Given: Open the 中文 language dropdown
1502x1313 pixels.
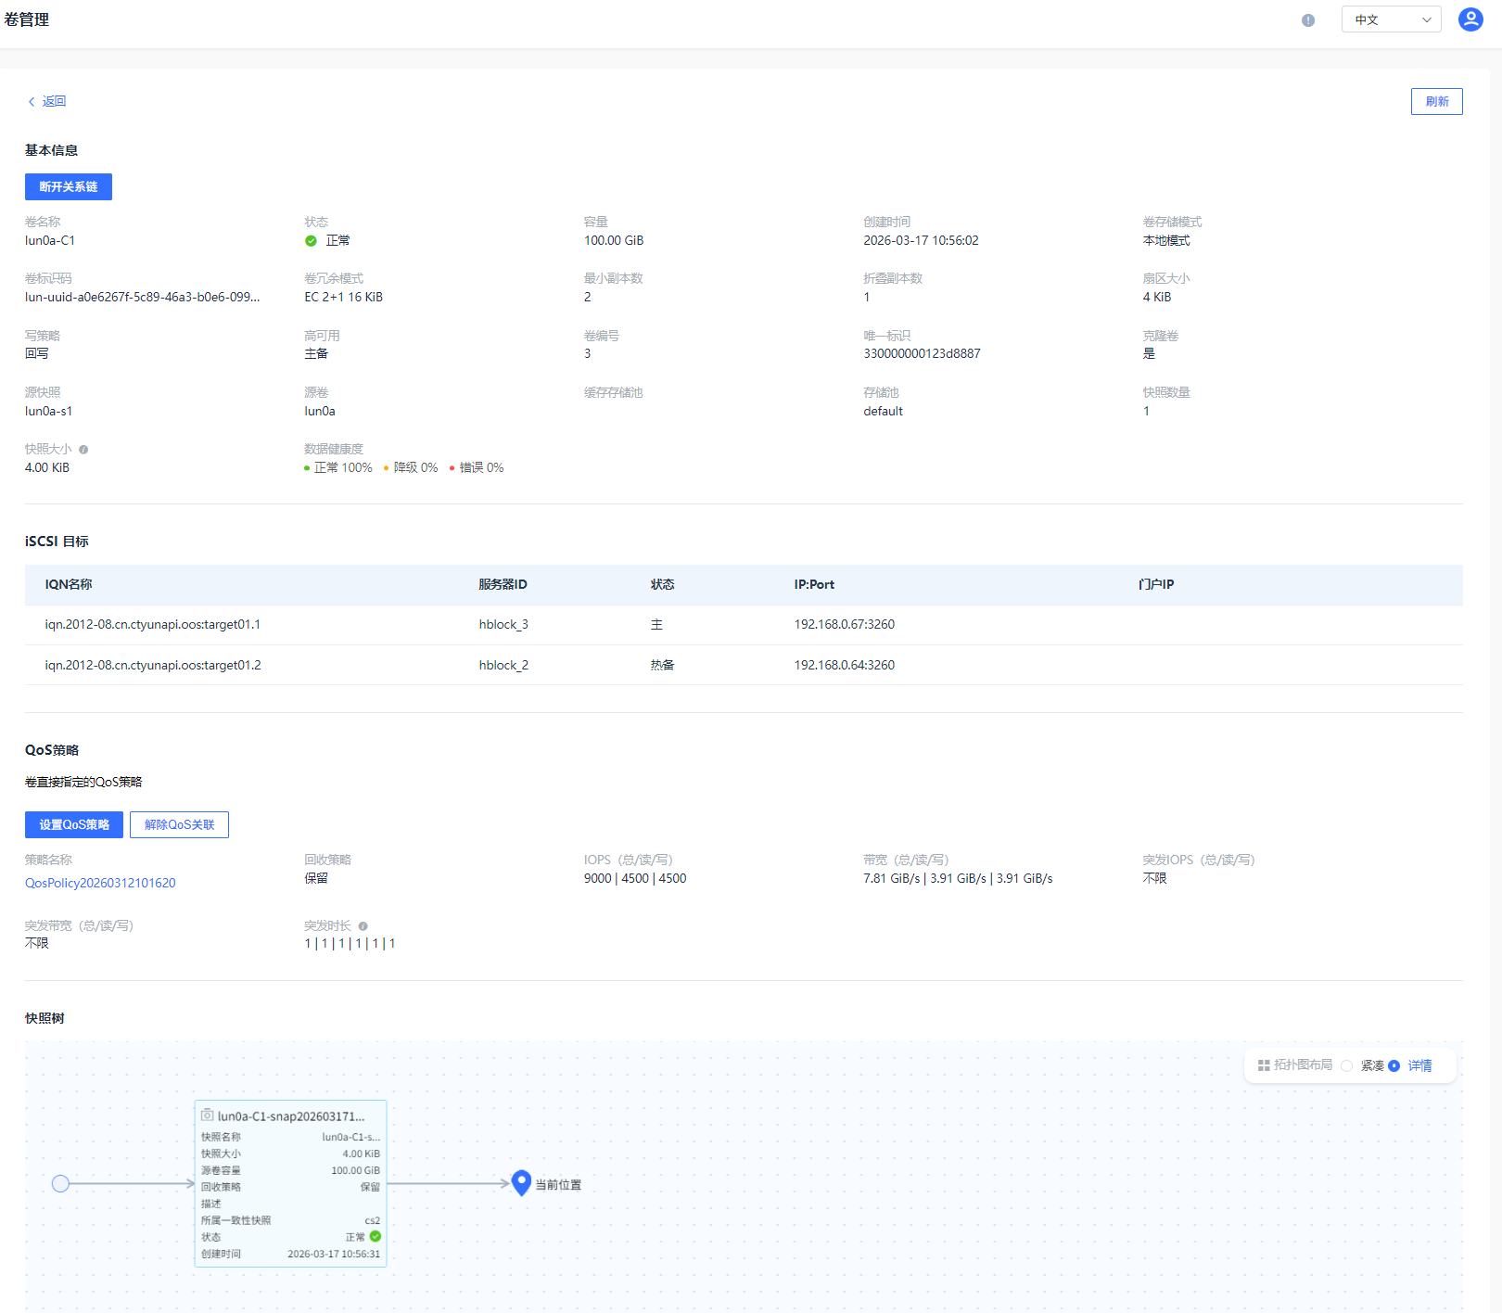Looking at the screenshot, I should (x=1391, y=19).
